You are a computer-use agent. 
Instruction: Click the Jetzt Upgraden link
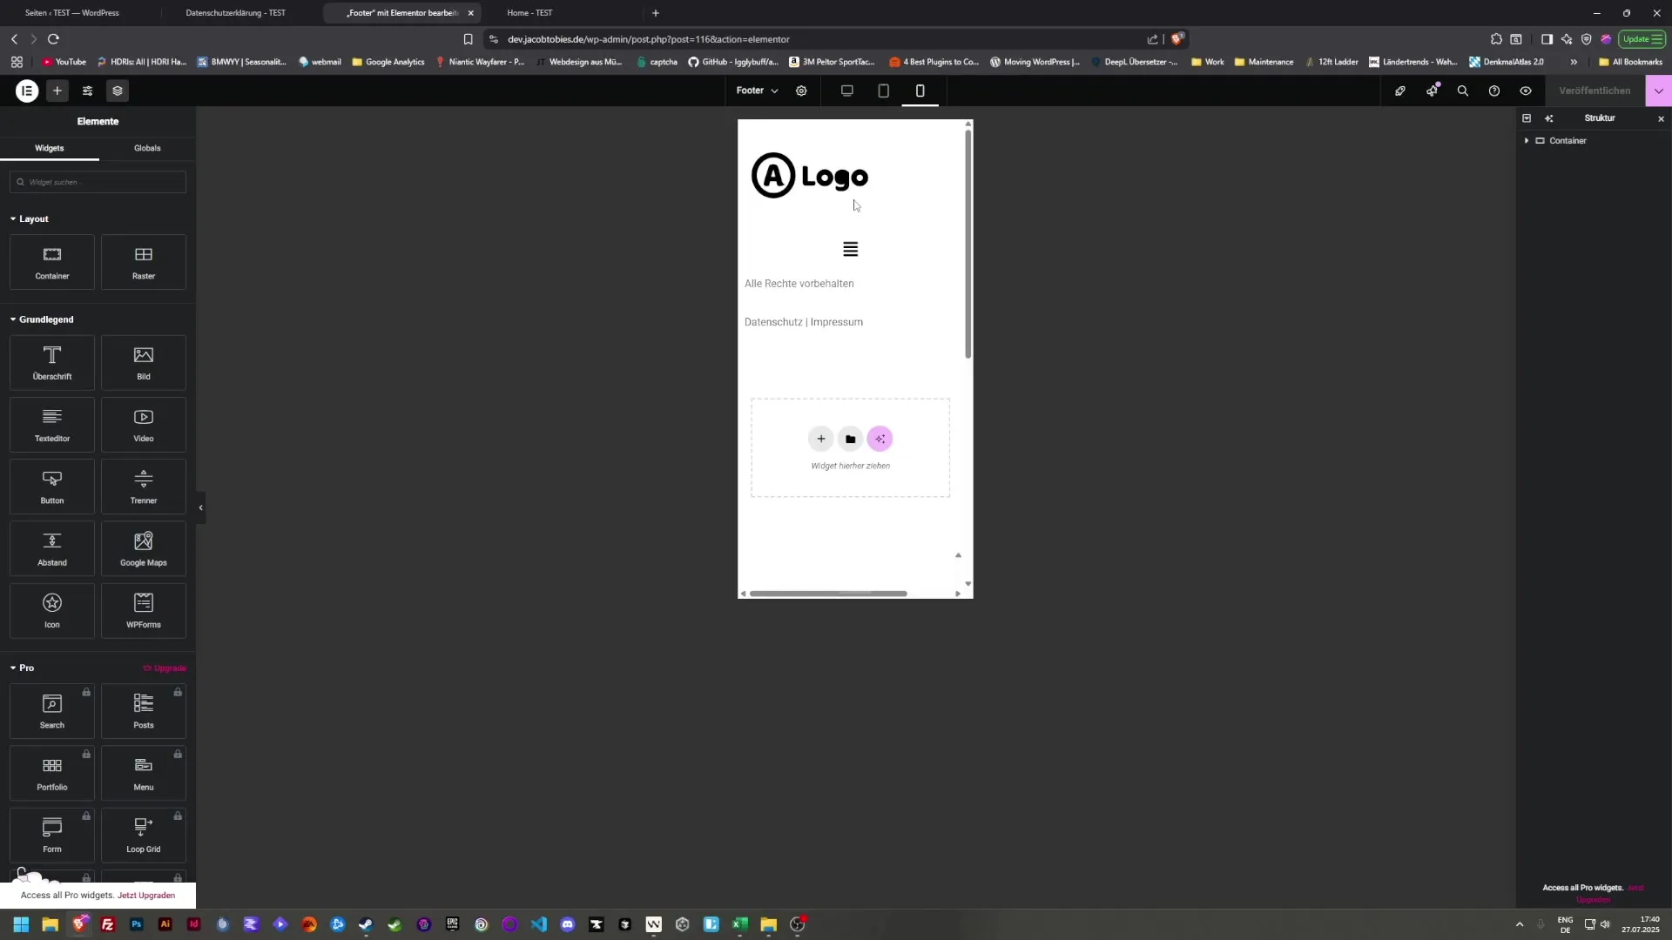point(146,896)
